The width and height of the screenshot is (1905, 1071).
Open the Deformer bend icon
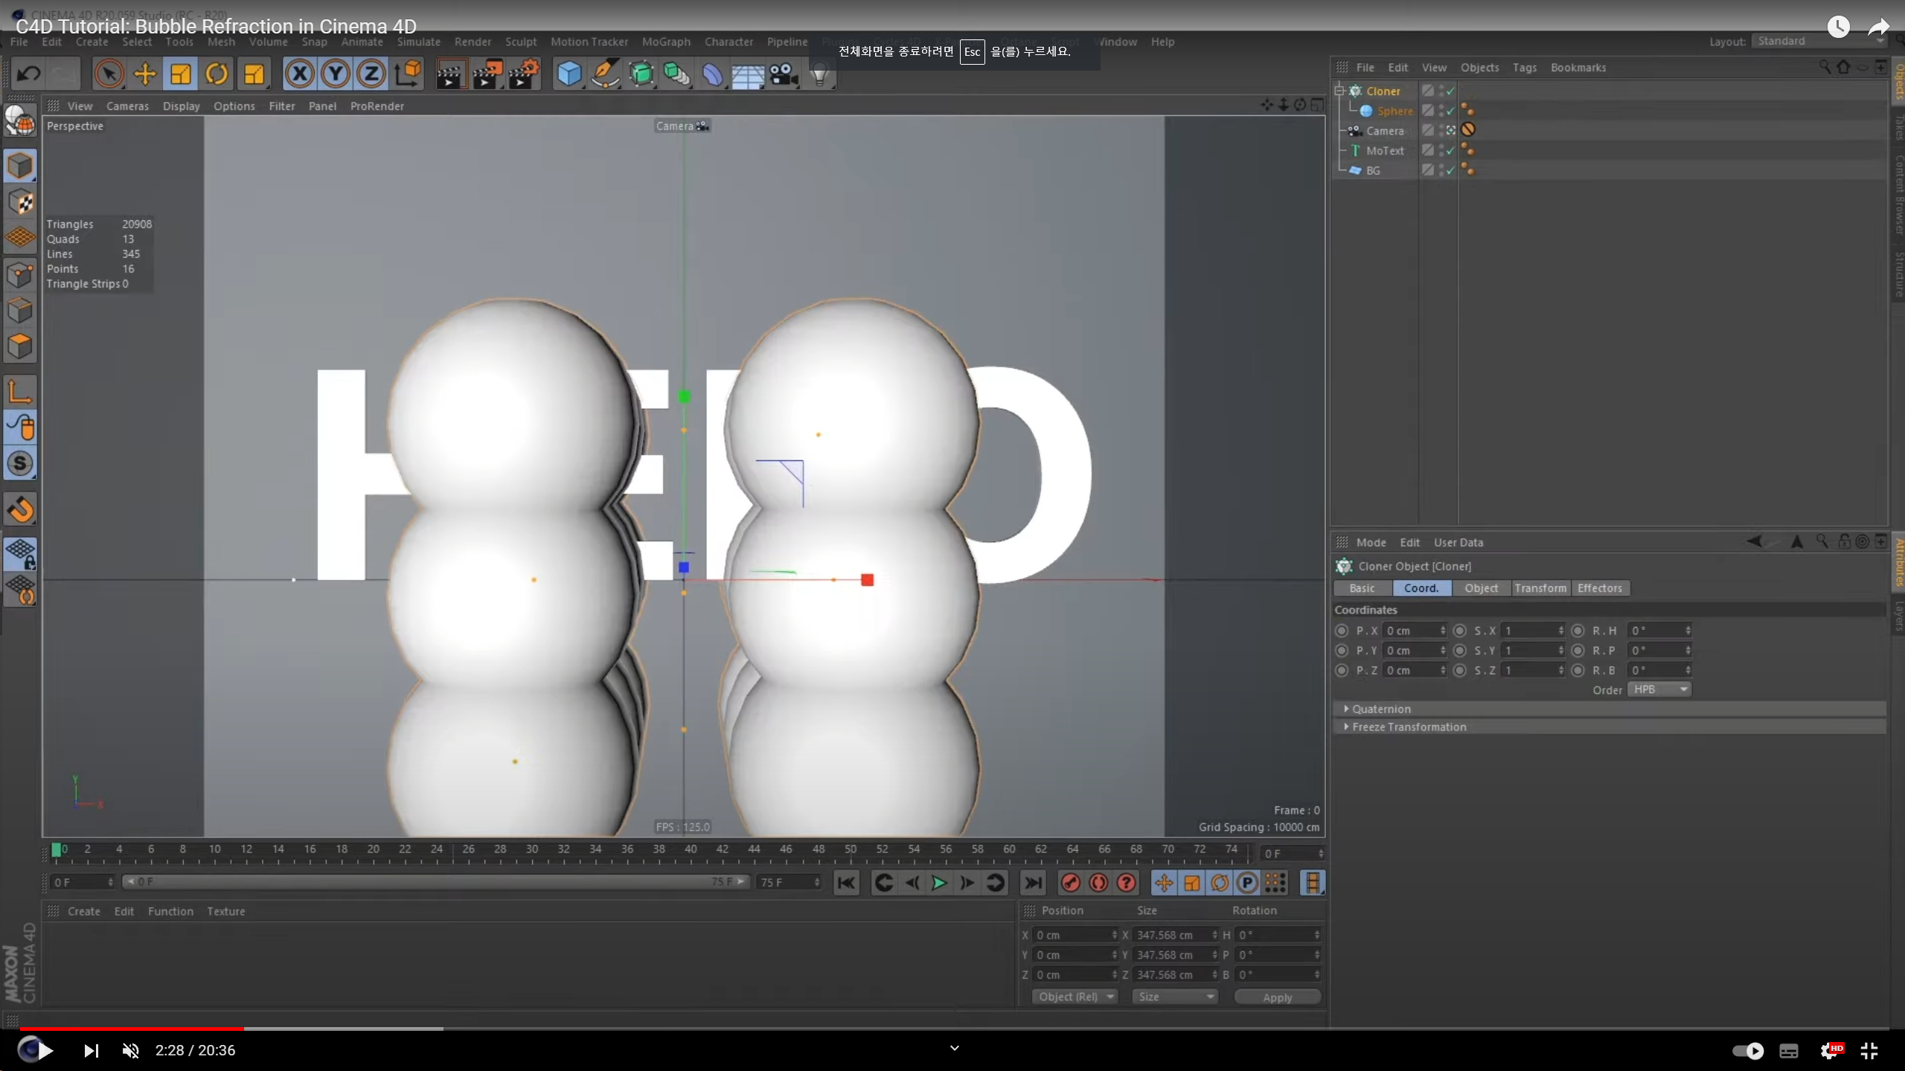tap(712, 74)
